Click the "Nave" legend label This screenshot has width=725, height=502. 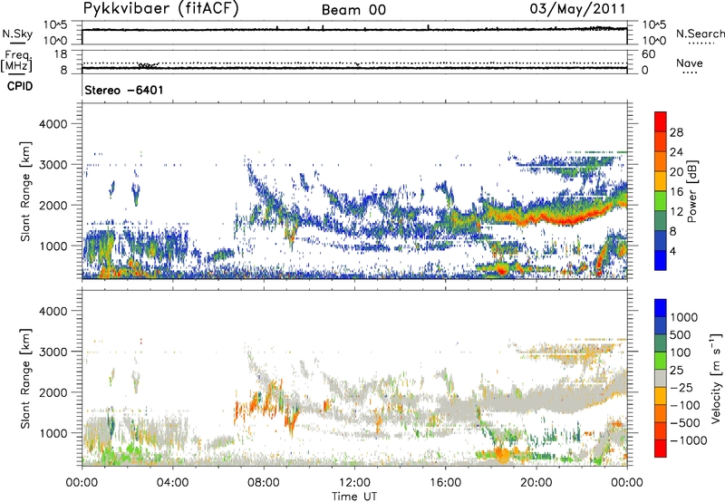coord(690,63)
